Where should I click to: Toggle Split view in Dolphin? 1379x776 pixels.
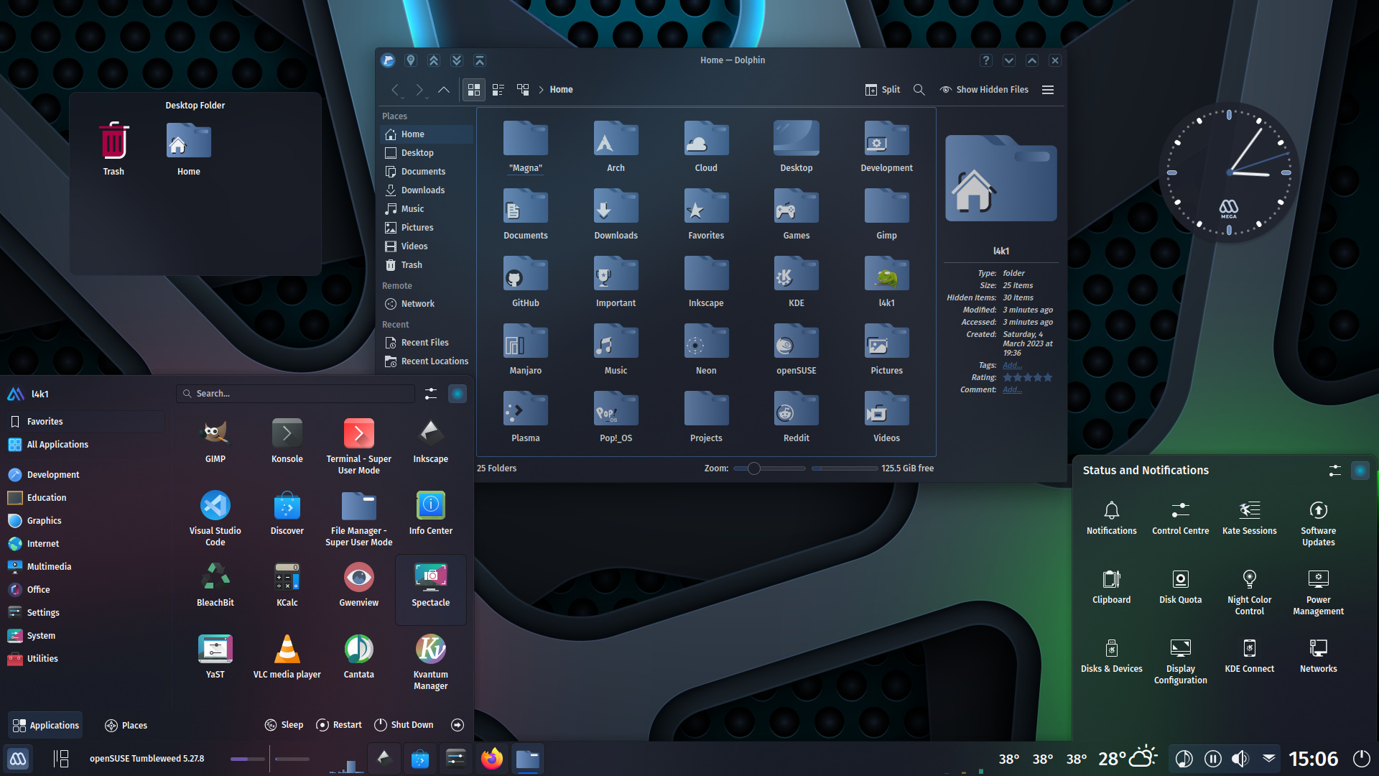[883, 90]
